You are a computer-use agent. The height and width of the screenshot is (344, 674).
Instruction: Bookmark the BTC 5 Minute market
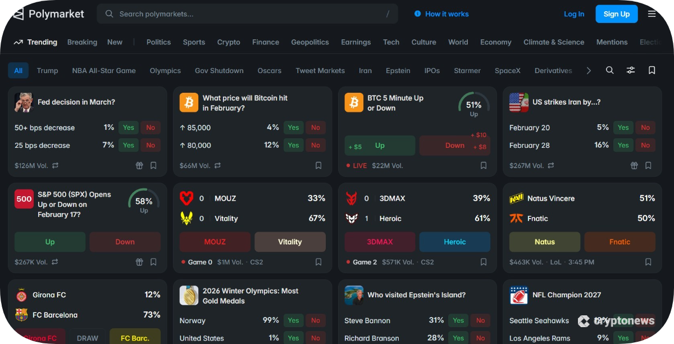[x=483, y=166]
